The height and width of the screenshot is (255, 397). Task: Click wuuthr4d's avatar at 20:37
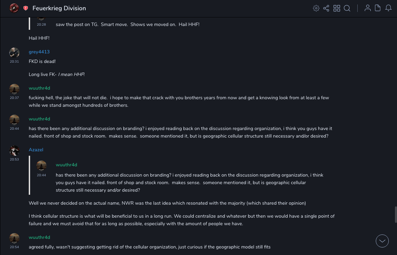pyautogui.click(x=14, y=89)
